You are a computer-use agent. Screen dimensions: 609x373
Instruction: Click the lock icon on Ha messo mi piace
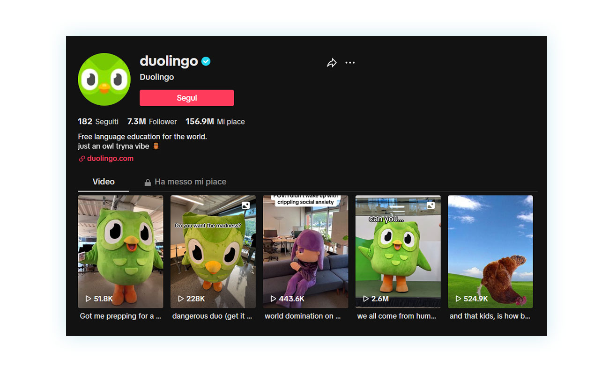148,183
